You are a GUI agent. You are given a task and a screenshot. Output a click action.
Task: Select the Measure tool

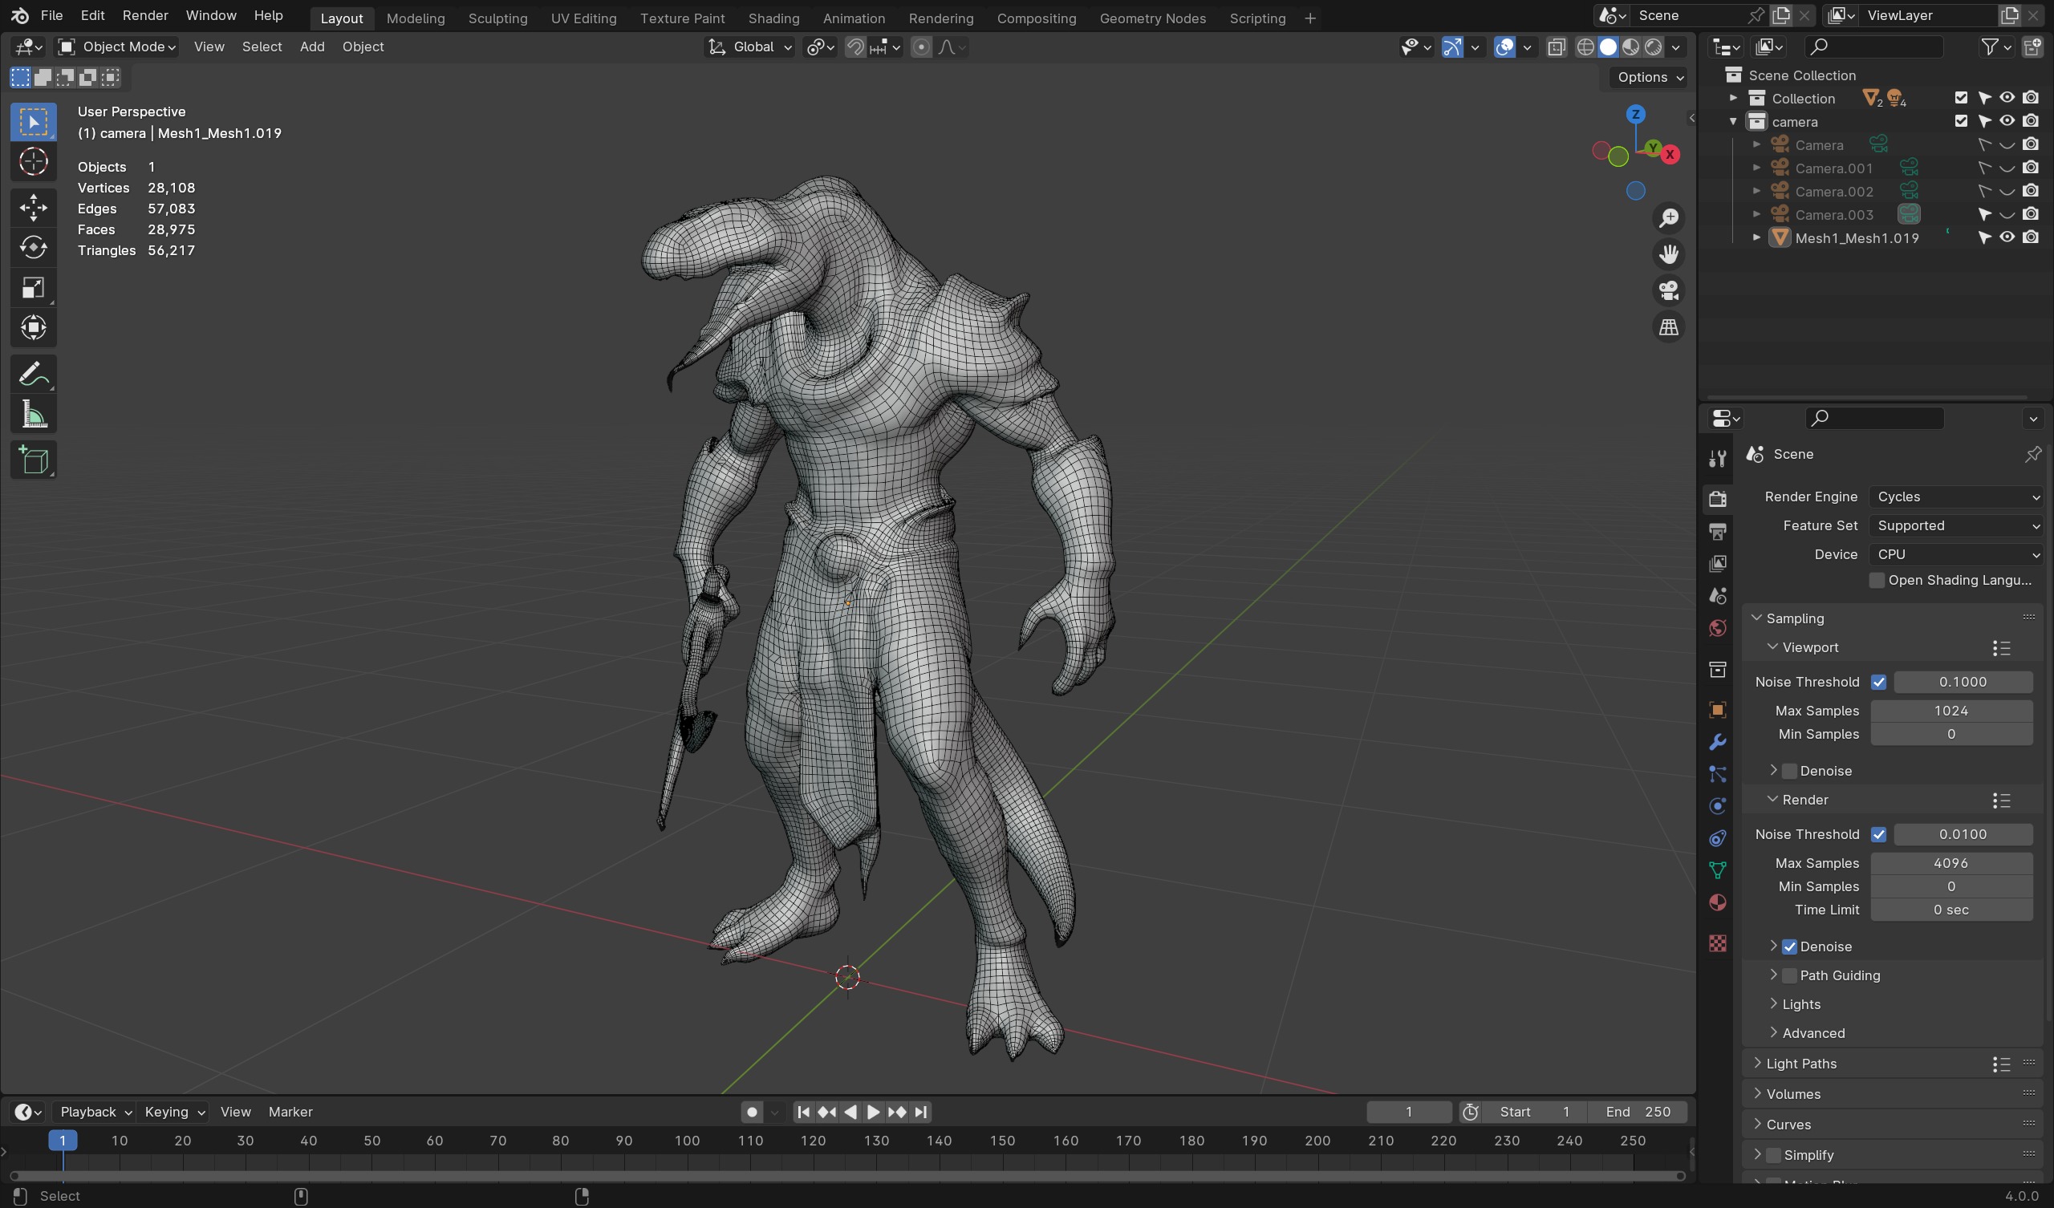tap(34, 415)
